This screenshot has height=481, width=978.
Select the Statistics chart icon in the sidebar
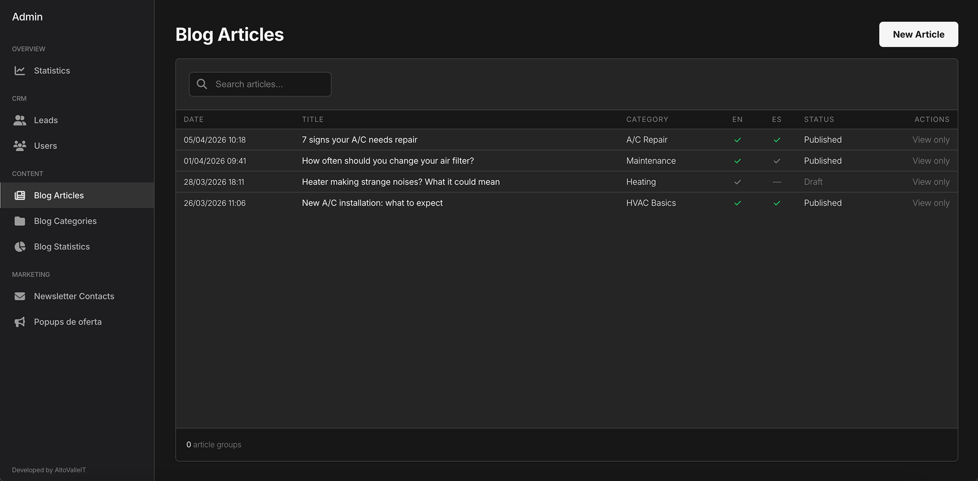[x=19, y=70]
